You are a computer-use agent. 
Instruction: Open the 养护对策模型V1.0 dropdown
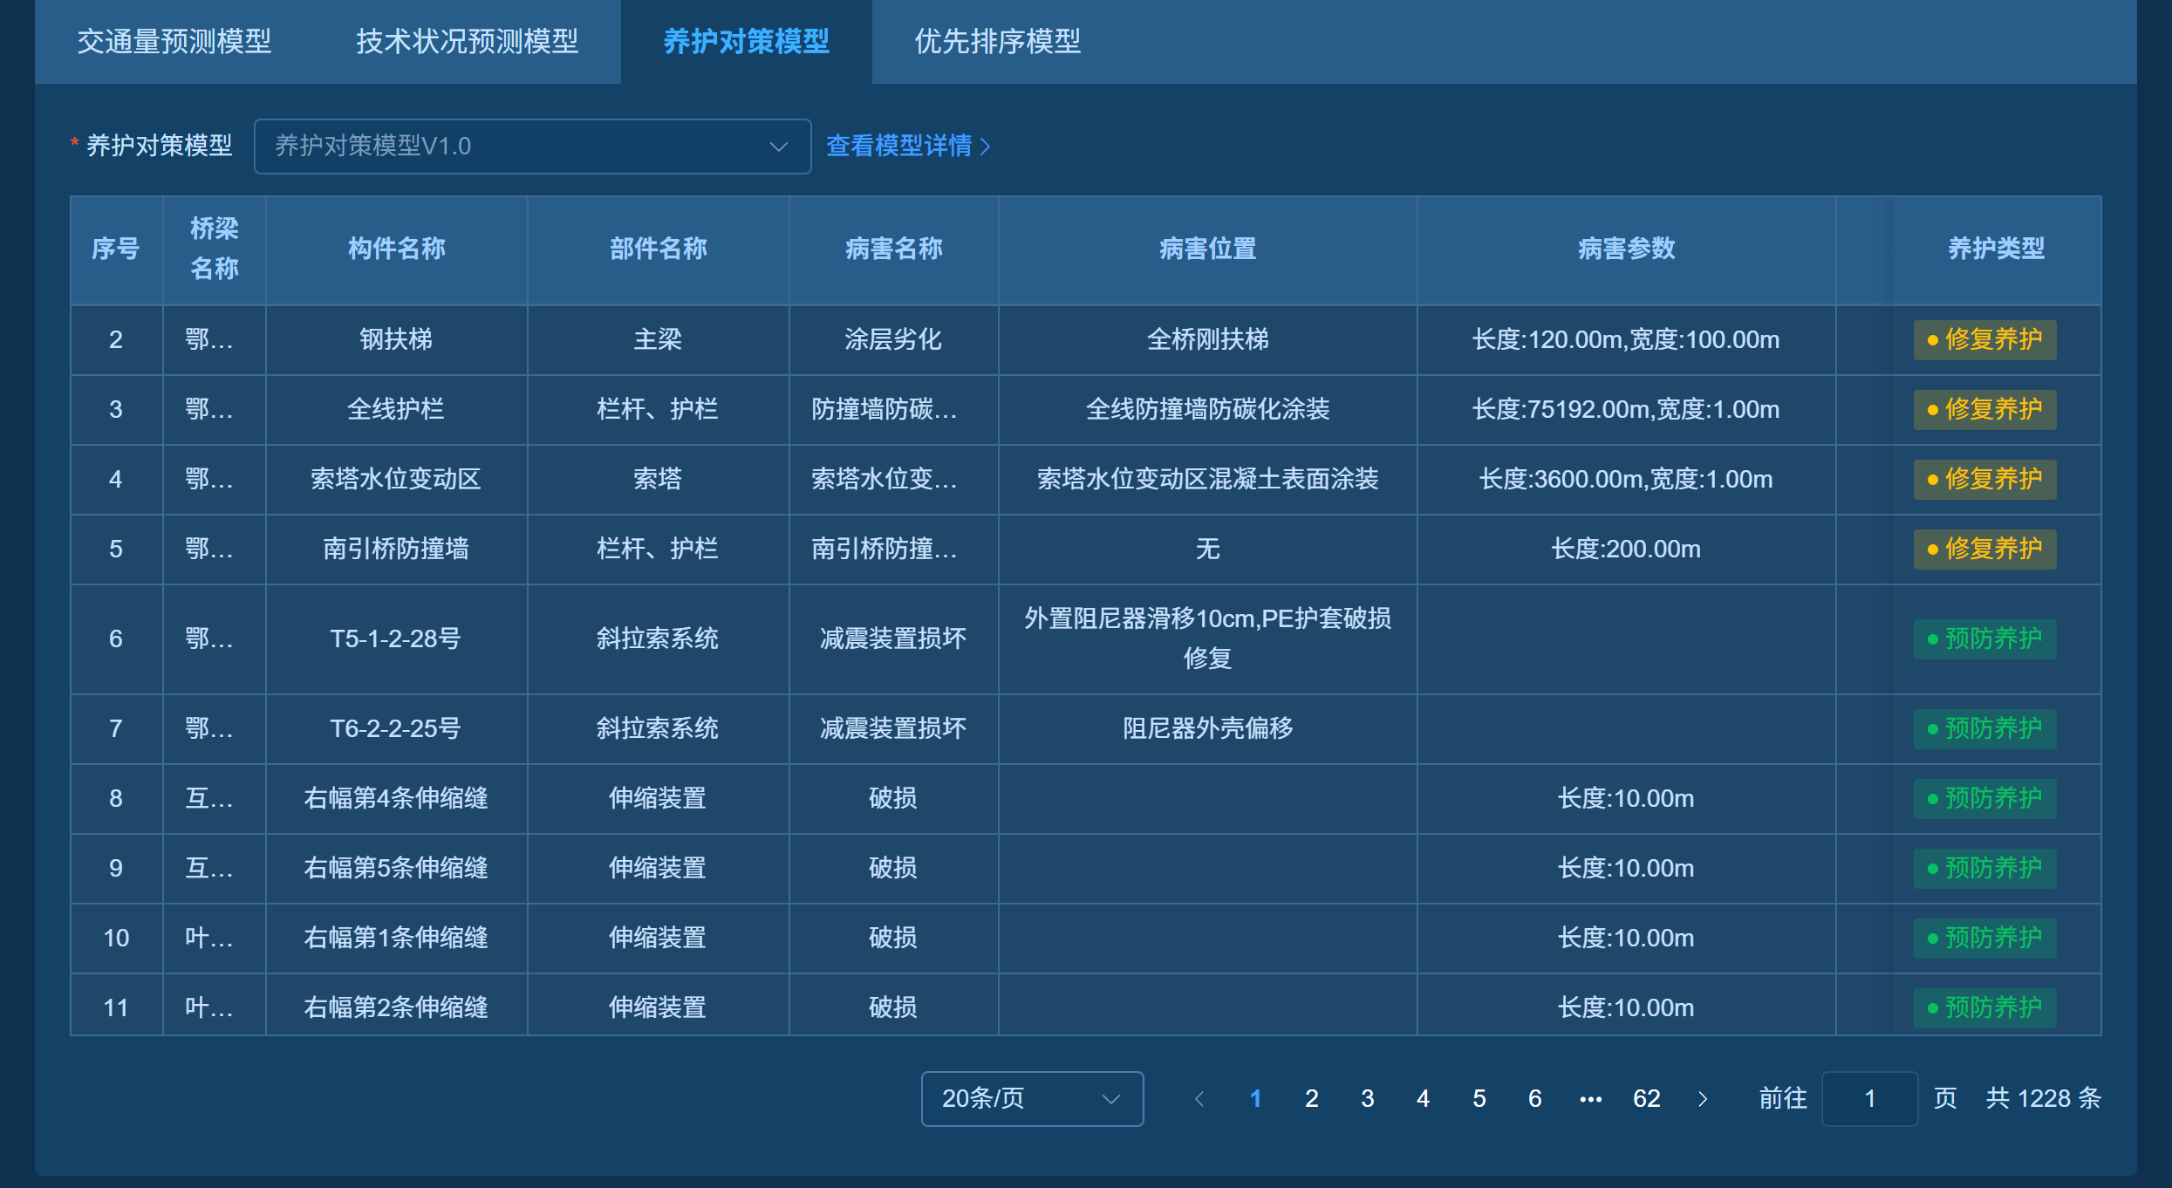tap(533, 147)
